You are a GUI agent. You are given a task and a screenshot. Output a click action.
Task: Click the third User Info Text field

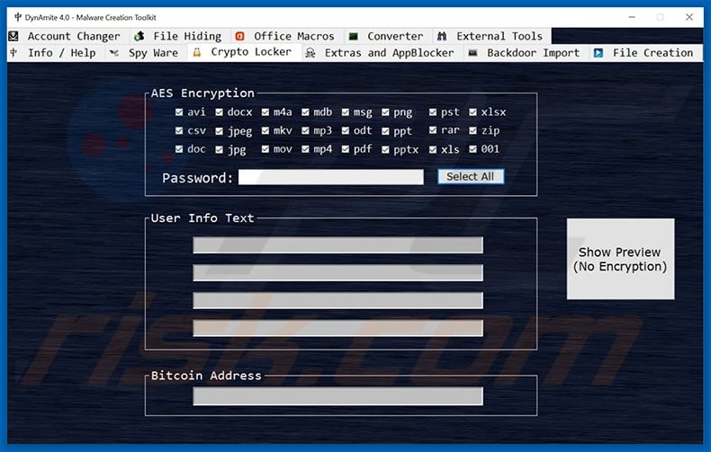(337, 300)
